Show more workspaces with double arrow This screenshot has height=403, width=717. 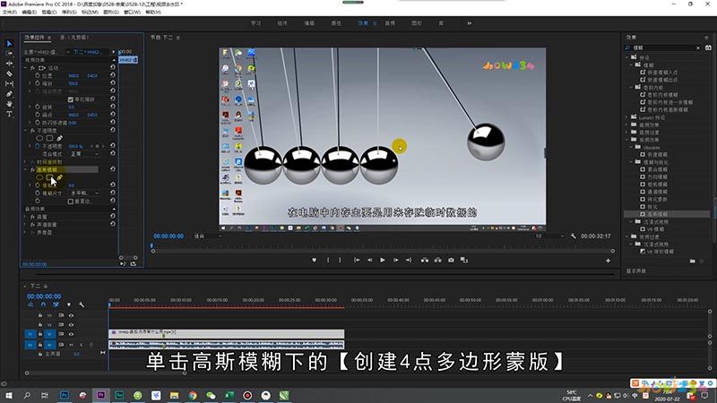click(469, 23)
